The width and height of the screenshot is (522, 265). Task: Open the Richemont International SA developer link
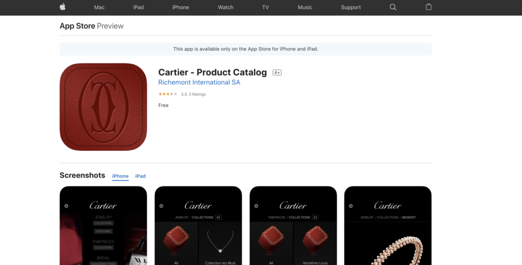pos(199,82)
